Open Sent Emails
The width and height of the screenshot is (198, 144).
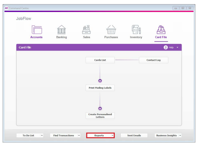click(134, 135)
